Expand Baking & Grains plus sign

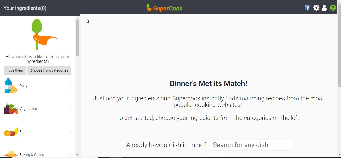click(70, 155)
